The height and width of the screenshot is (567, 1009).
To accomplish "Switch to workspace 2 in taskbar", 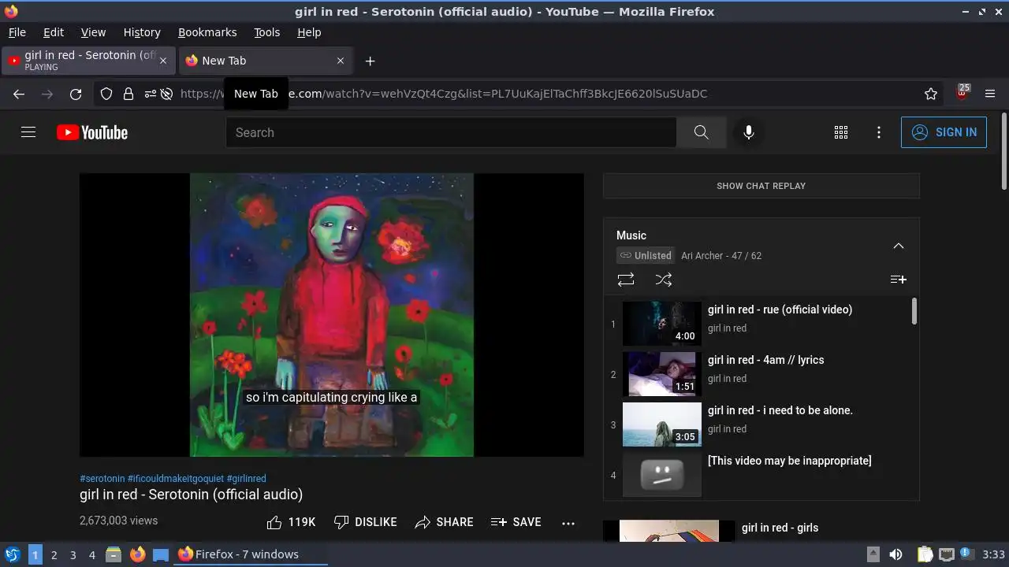I will 54,554.
